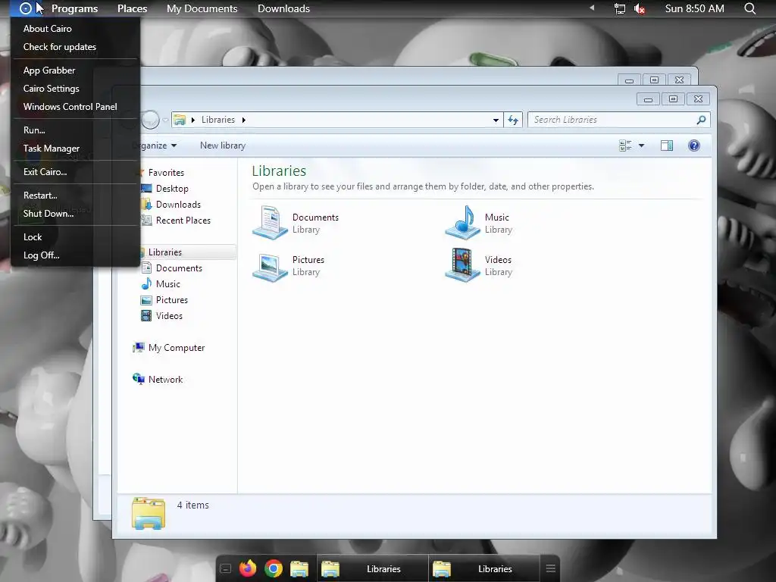Open address bar history dropdown
This screenshot has height=582, width=776.
[496, 120]
